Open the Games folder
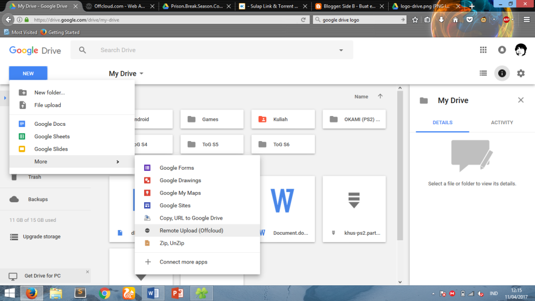This screenshot has height=301, width=535. [x=212, y=119]
